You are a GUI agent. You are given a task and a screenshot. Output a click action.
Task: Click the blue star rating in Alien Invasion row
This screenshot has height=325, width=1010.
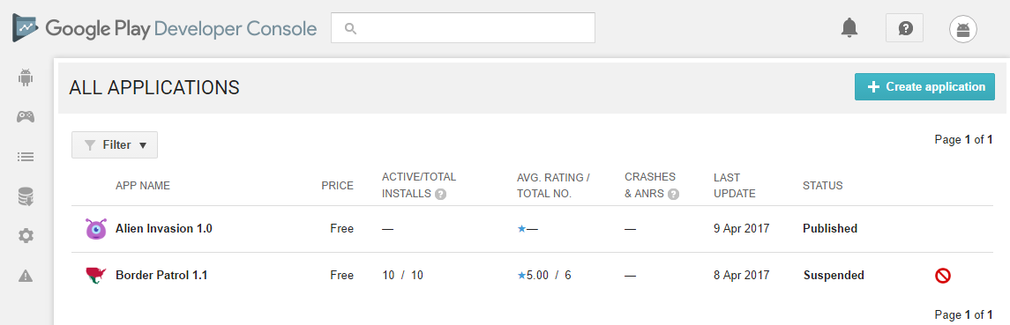point(521,229)
